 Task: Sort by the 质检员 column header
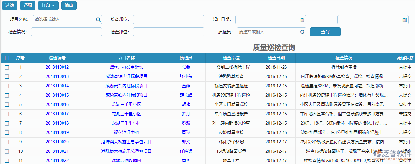click(186, 58)
